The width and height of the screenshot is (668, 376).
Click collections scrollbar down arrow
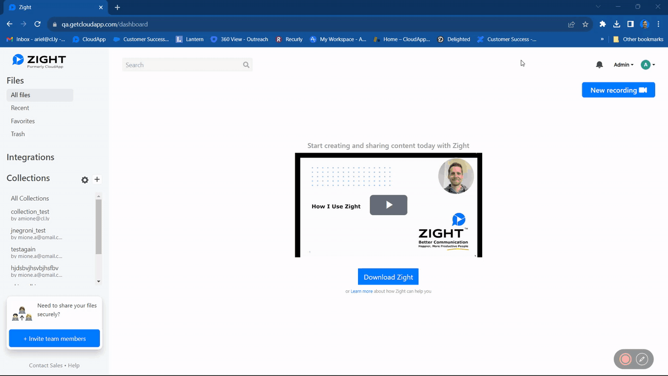99,281
